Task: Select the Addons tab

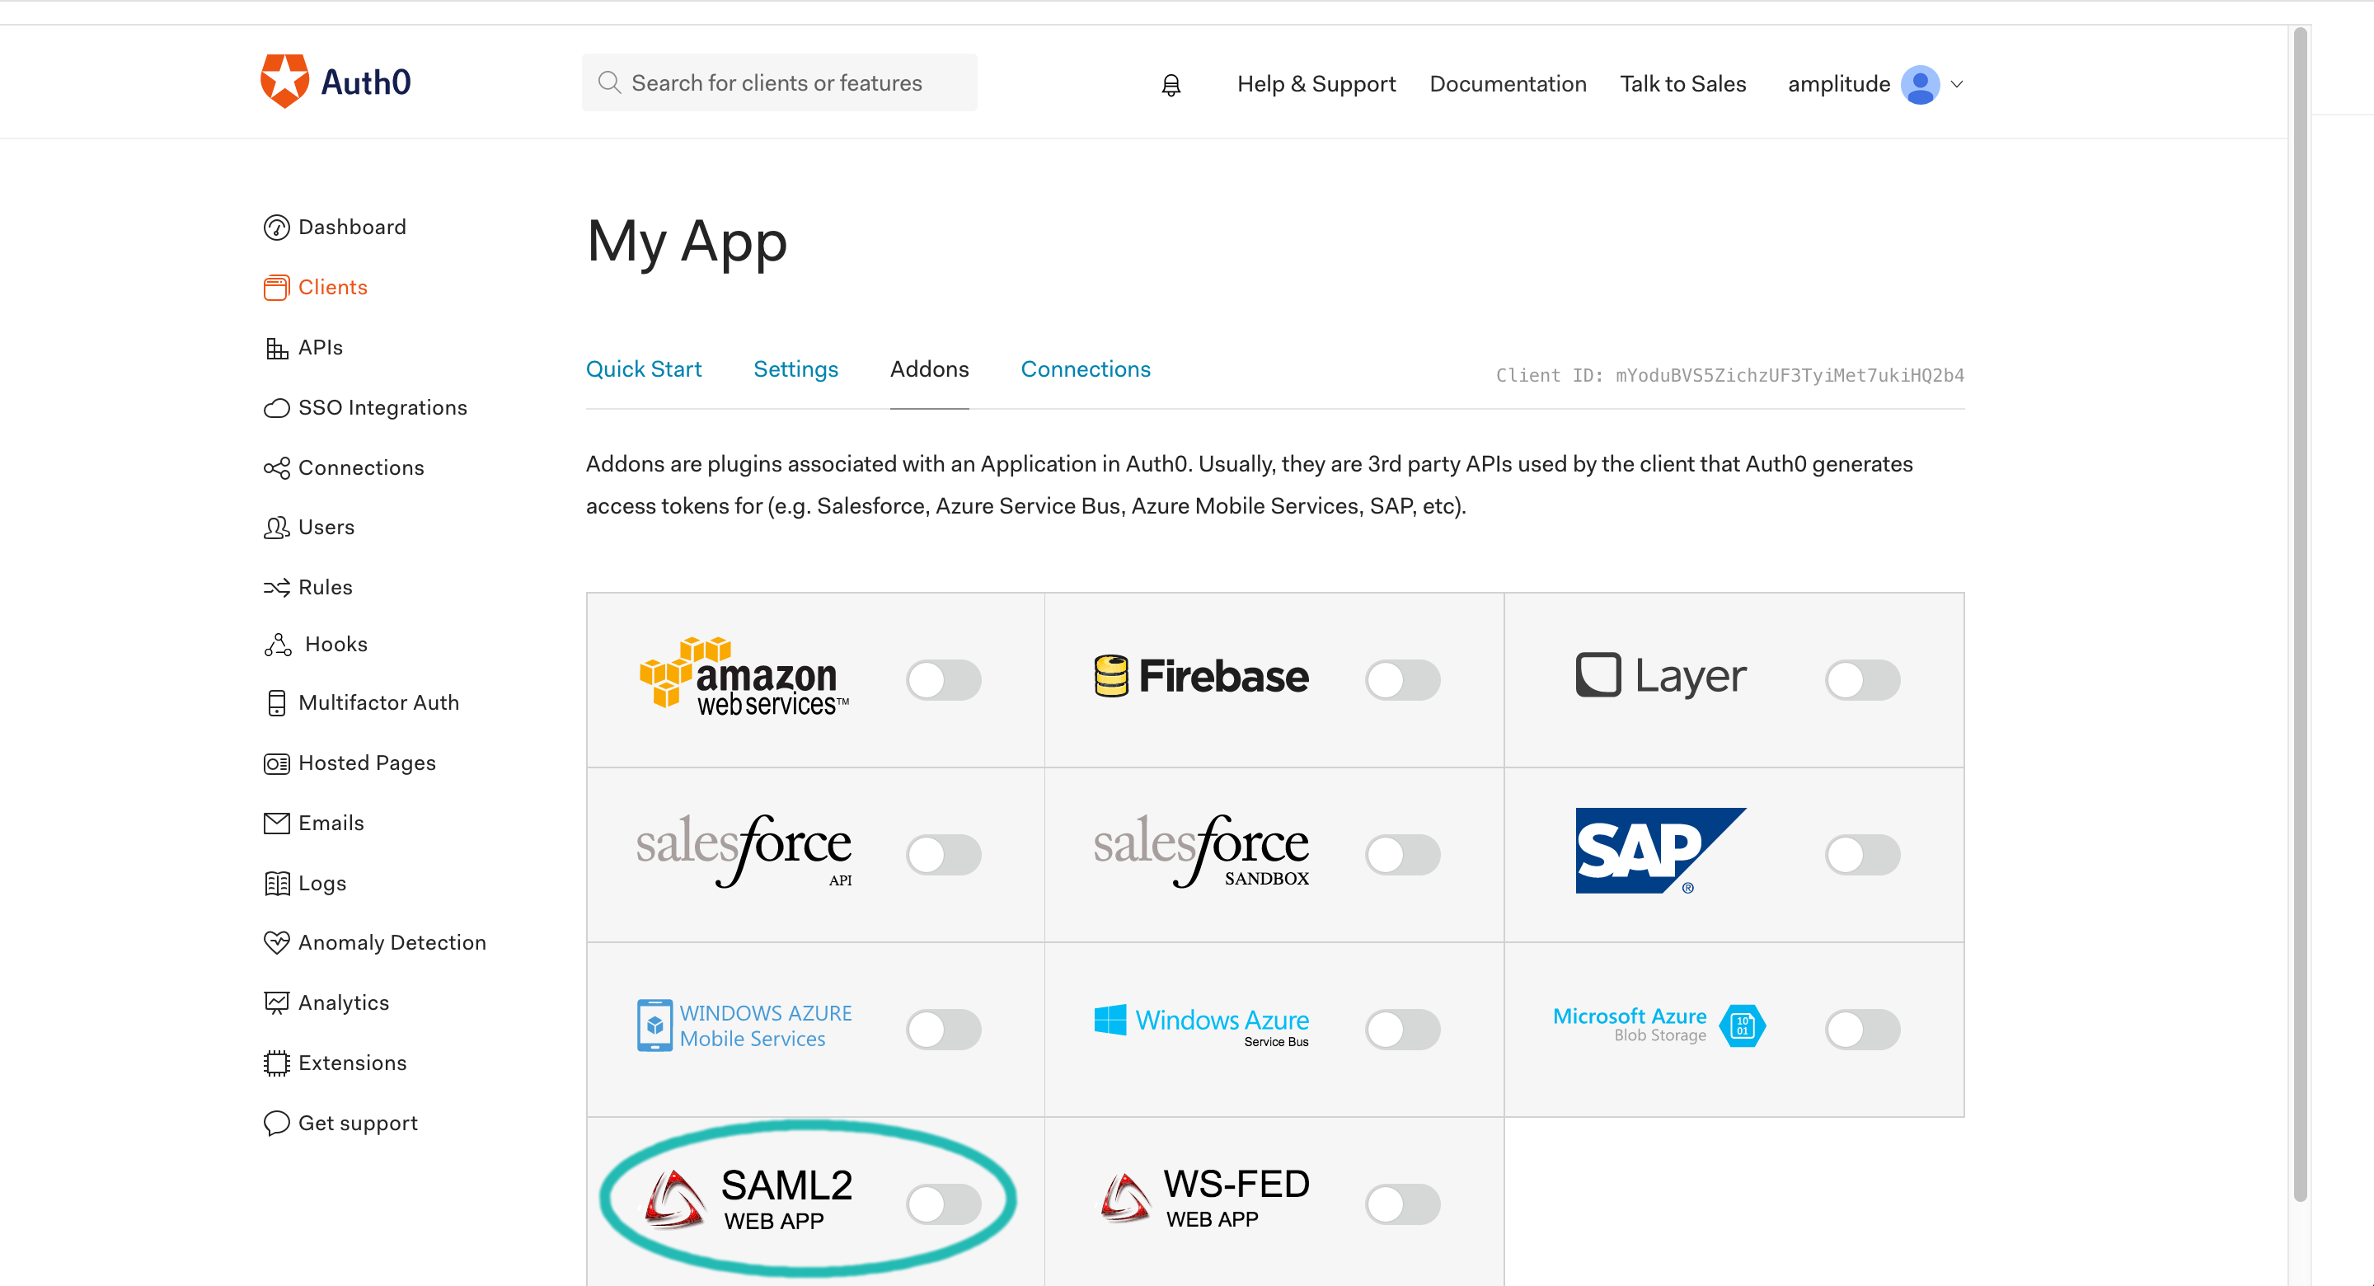Action: pyautogui.click(x=927, y=369)
